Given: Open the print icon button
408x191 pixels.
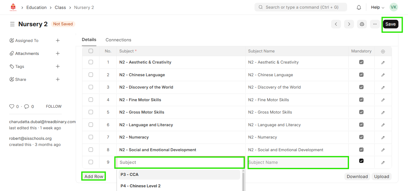Looking at the screenshot, I should coord(362,24).
